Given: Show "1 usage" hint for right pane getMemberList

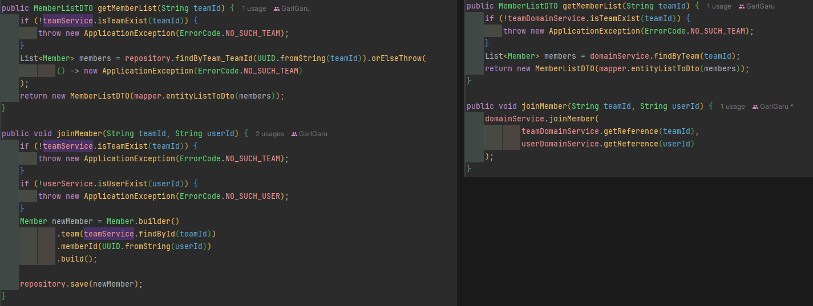Looking at the screenshot, I should tap(718, 6).
